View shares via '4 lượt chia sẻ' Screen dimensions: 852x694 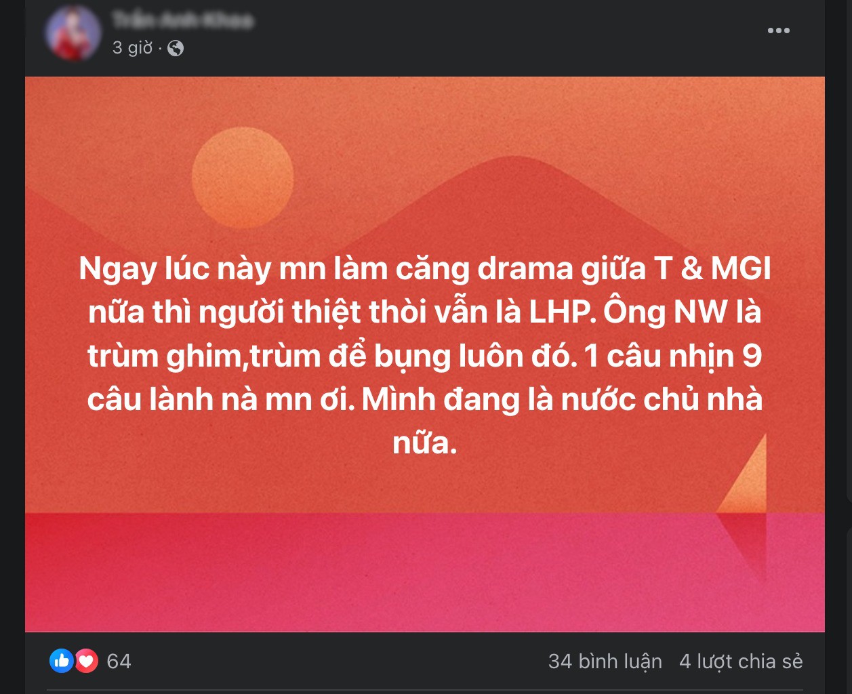[741, 661]
